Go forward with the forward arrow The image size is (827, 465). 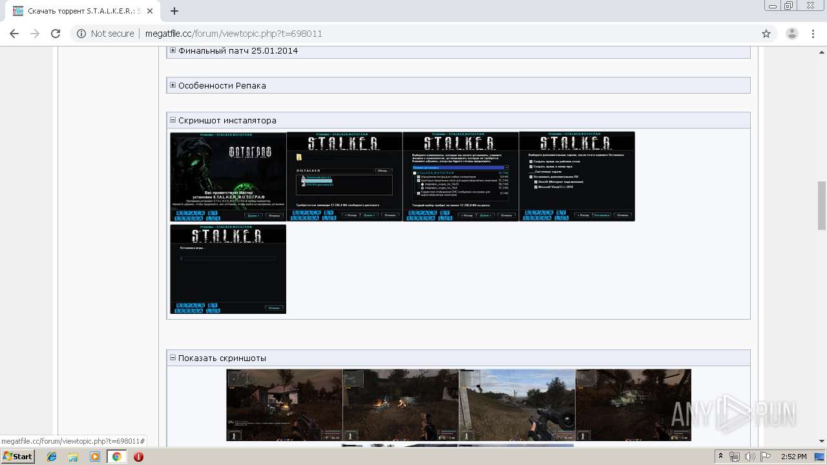coord(35,34)
